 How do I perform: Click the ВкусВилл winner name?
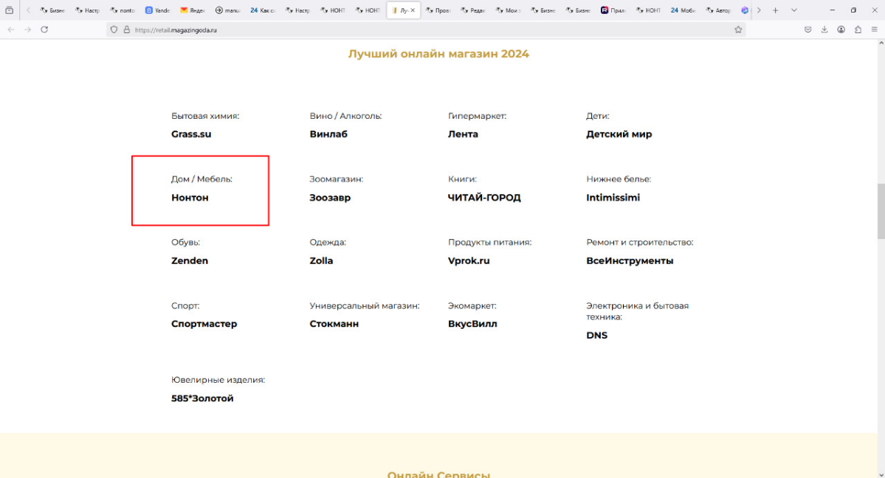472,324
